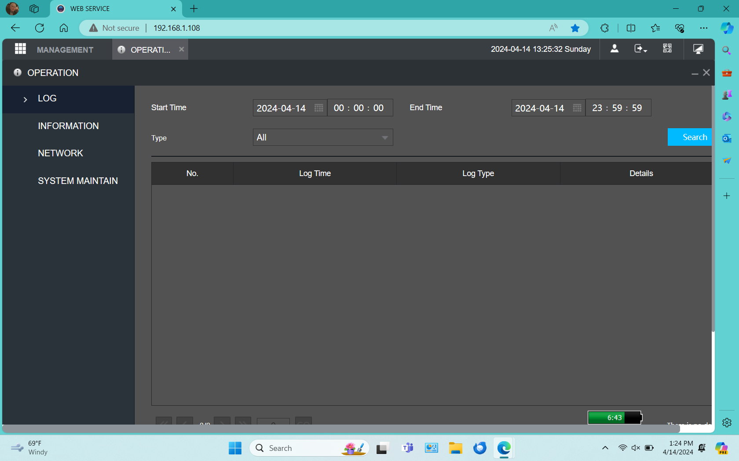Viewport: 739px width, 461px height.
Task: Open the Type dropdown showing All
Action: 323,137
